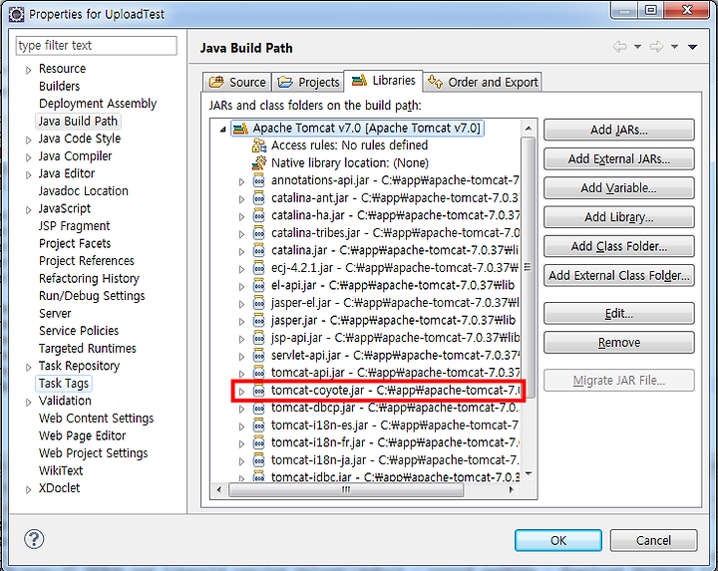Viewport: 718px width, 571px height.
Task: Dismiss dialog with the Cancel button
Action: (x=653, y=540)
